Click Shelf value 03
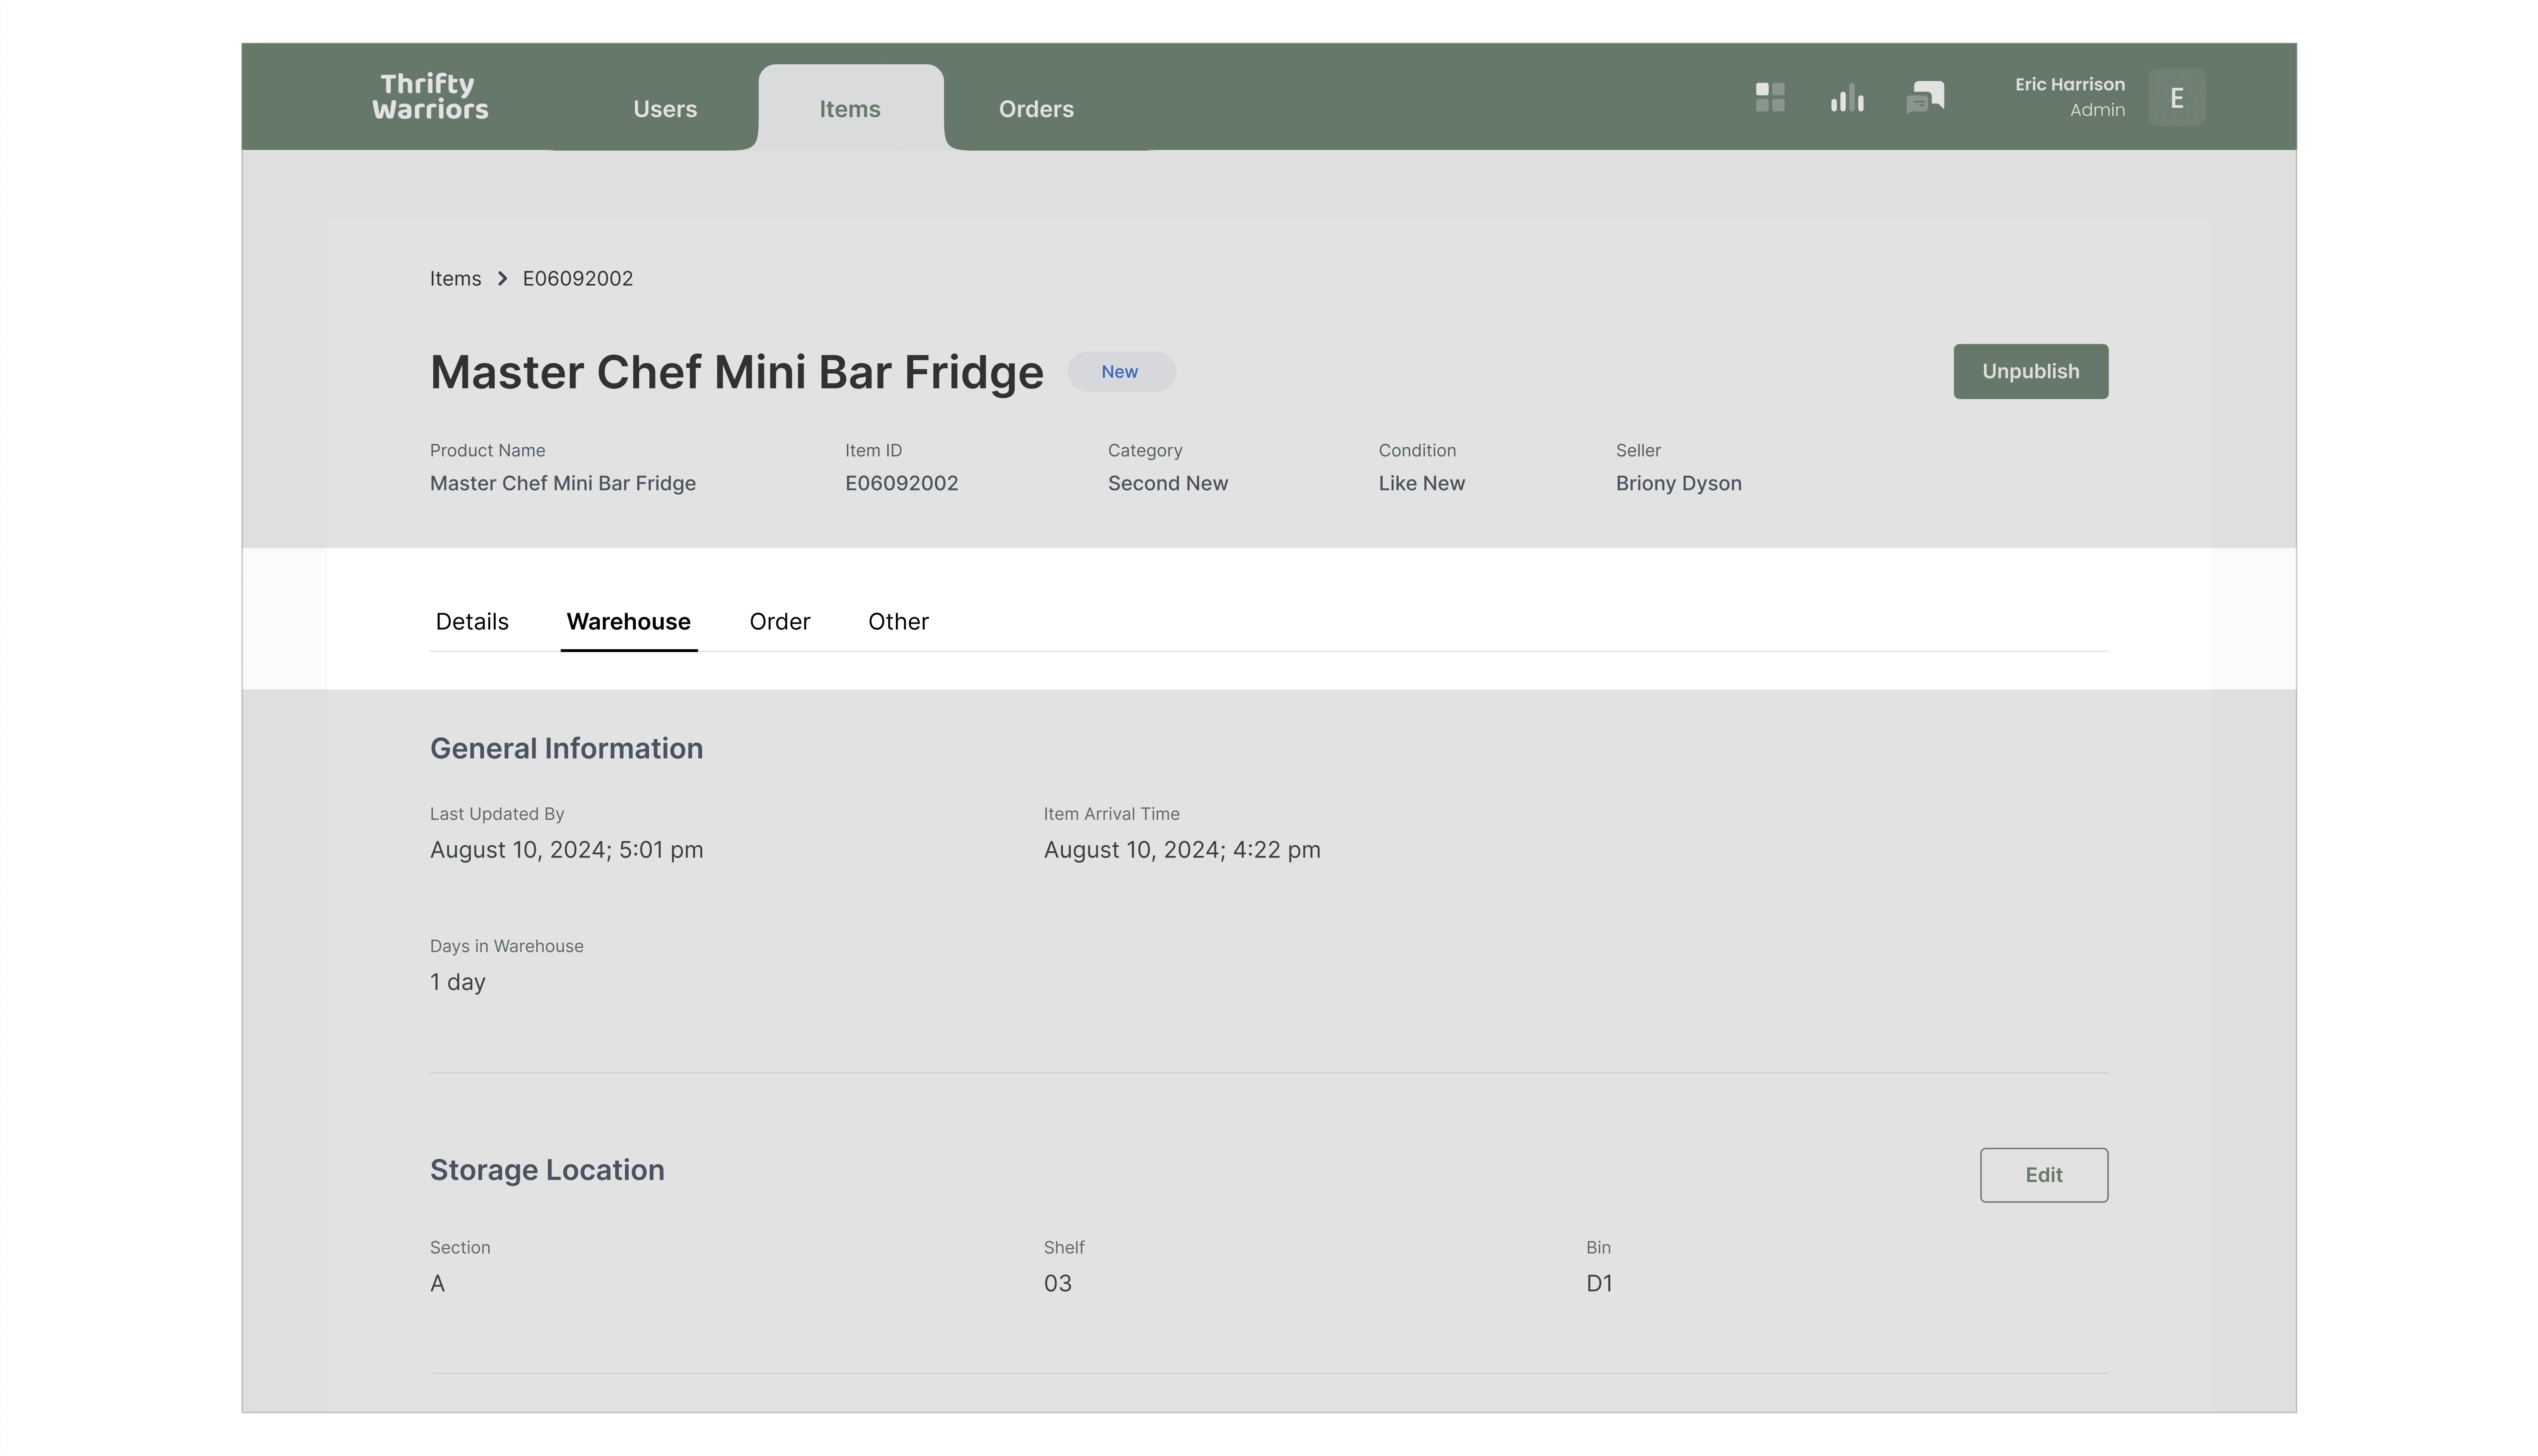The image size is (2538, 1456). [1058, 1284]
